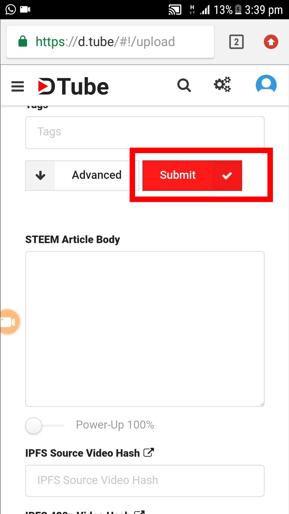Image resolution: width=289 pixels, height=514 pixels.
Task: Tap the red upload arrow browser icon
Action: point(271,42)
